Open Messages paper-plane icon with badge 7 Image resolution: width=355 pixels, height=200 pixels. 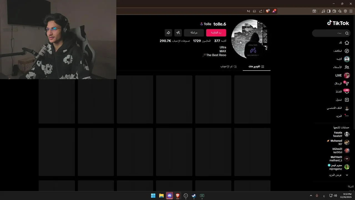[346, 83]
